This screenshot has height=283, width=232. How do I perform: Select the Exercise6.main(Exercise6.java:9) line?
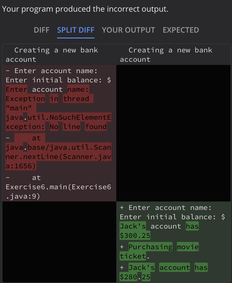[x=58, y=187]
